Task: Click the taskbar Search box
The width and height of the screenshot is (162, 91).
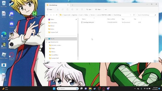Action: tap(68, 89)
